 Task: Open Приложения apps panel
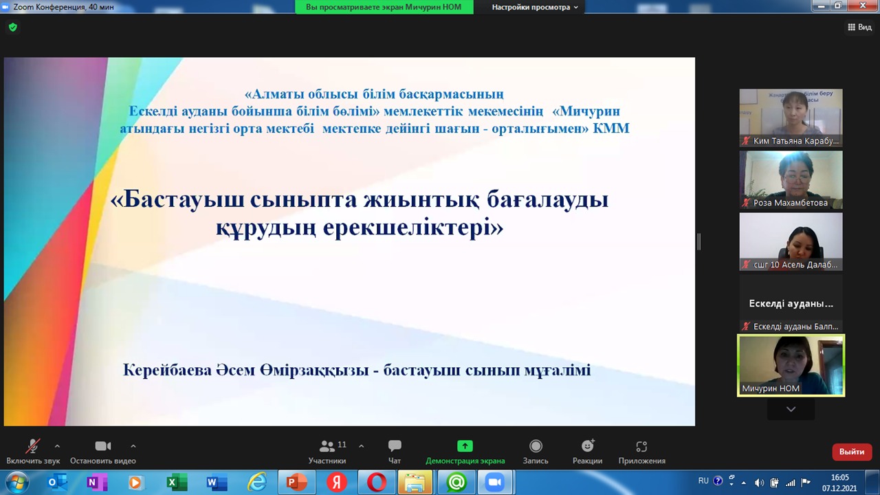[641, 452]
